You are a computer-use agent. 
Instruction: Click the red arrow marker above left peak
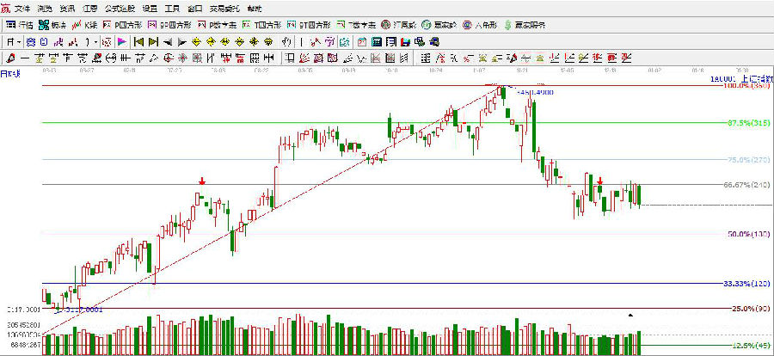[x=201, y=181]
